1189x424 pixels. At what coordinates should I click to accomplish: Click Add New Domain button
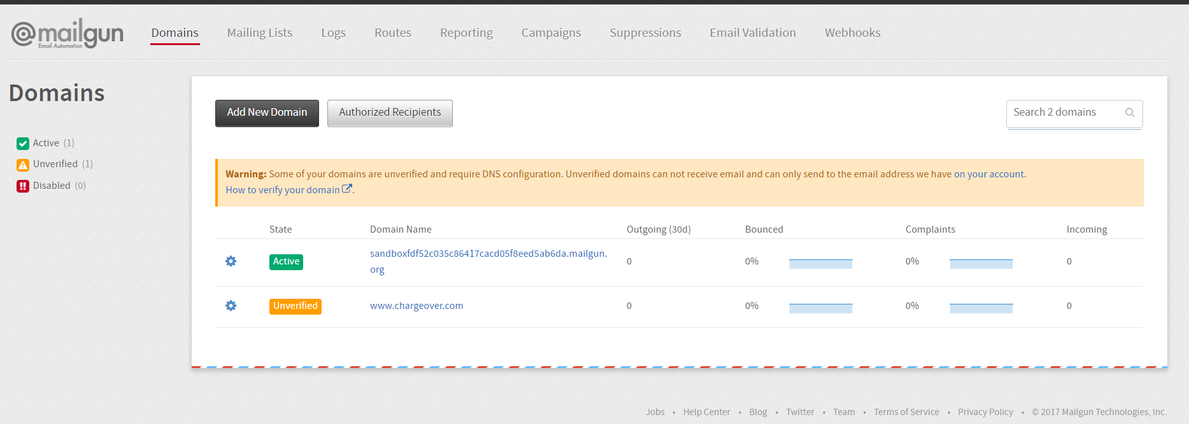click(x=267, y=113)
